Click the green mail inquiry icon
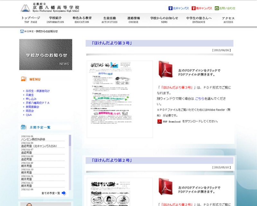The width and height of the screenshot is (257, 206). coord(217,8)
